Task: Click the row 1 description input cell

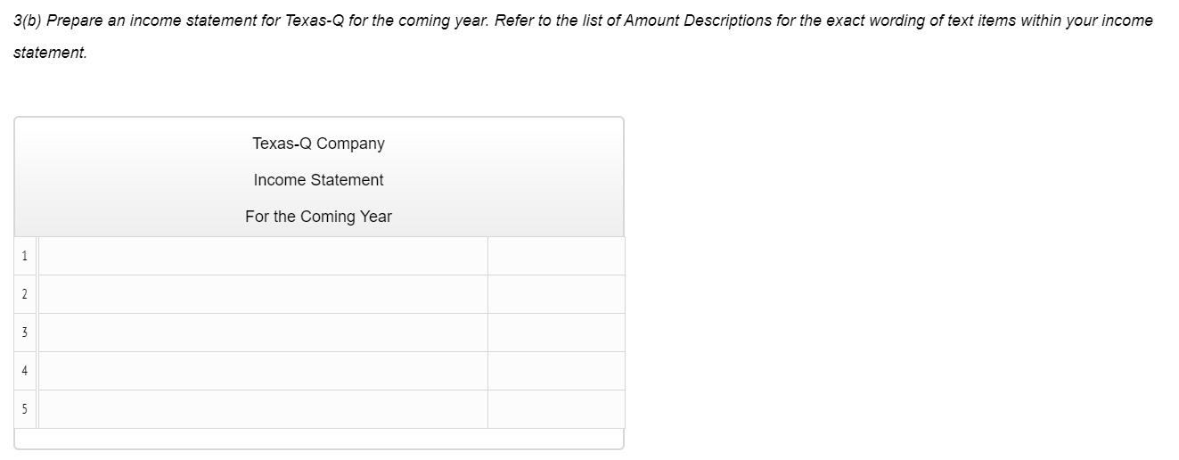Action: (263, 256)
